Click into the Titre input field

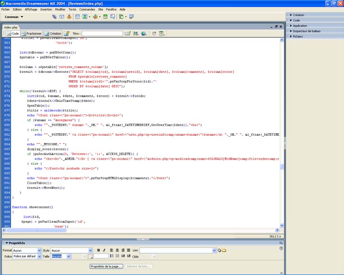[102, 33]
